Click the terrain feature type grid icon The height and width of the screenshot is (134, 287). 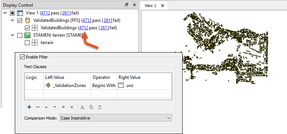[x=34, y=43]
